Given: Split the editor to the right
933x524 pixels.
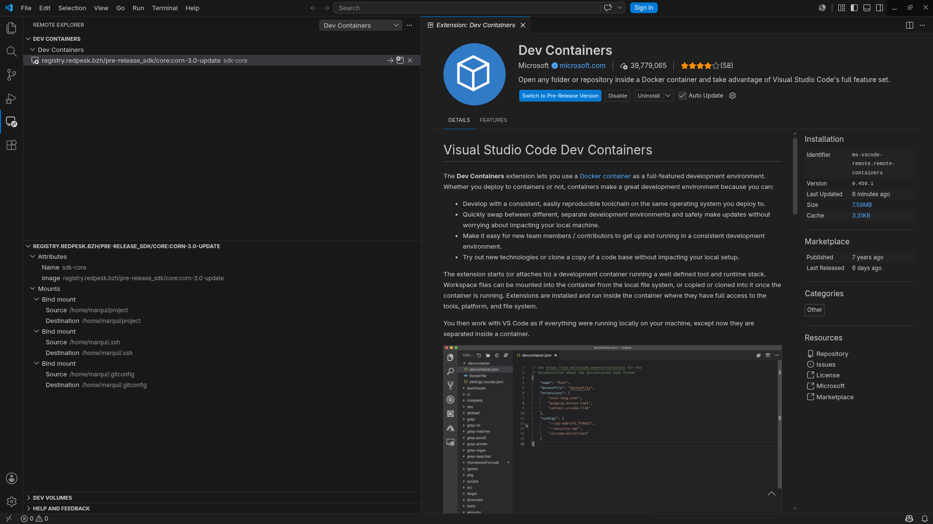Looking at the screenshot, I should [x=910, y=25].
